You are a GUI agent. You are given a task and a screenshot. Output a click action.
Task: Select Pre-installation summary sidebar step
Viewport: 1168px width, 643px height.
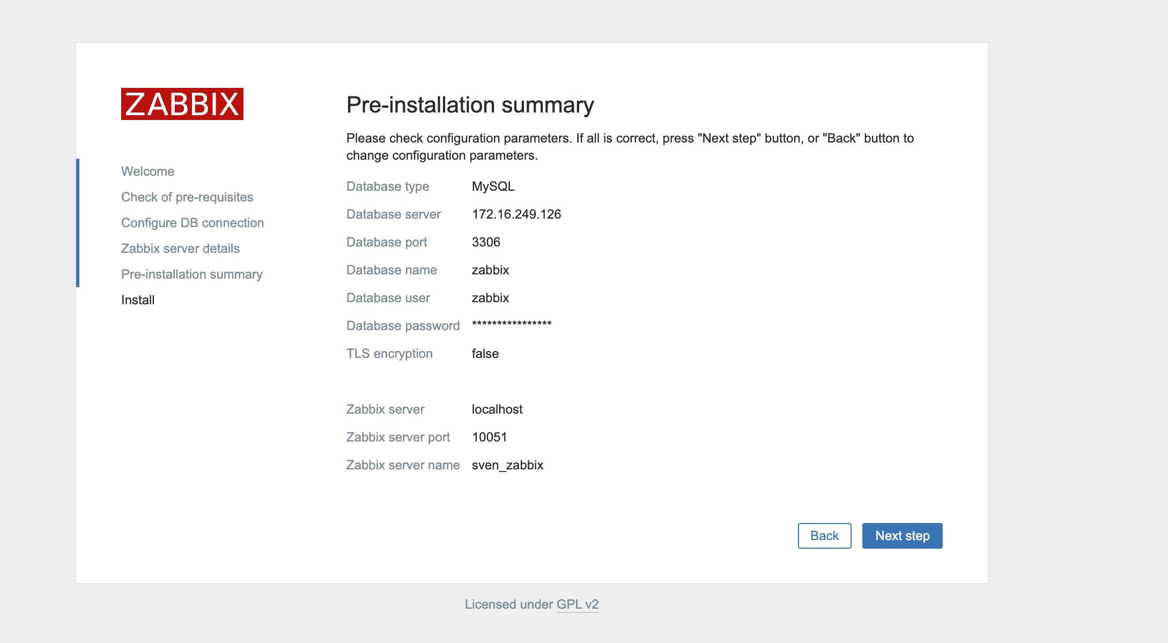[191, 274]
